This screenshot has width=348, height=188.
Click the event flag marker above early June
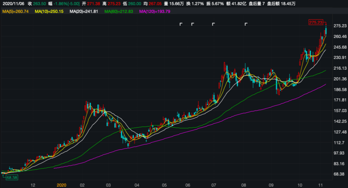tap(192, 24)
